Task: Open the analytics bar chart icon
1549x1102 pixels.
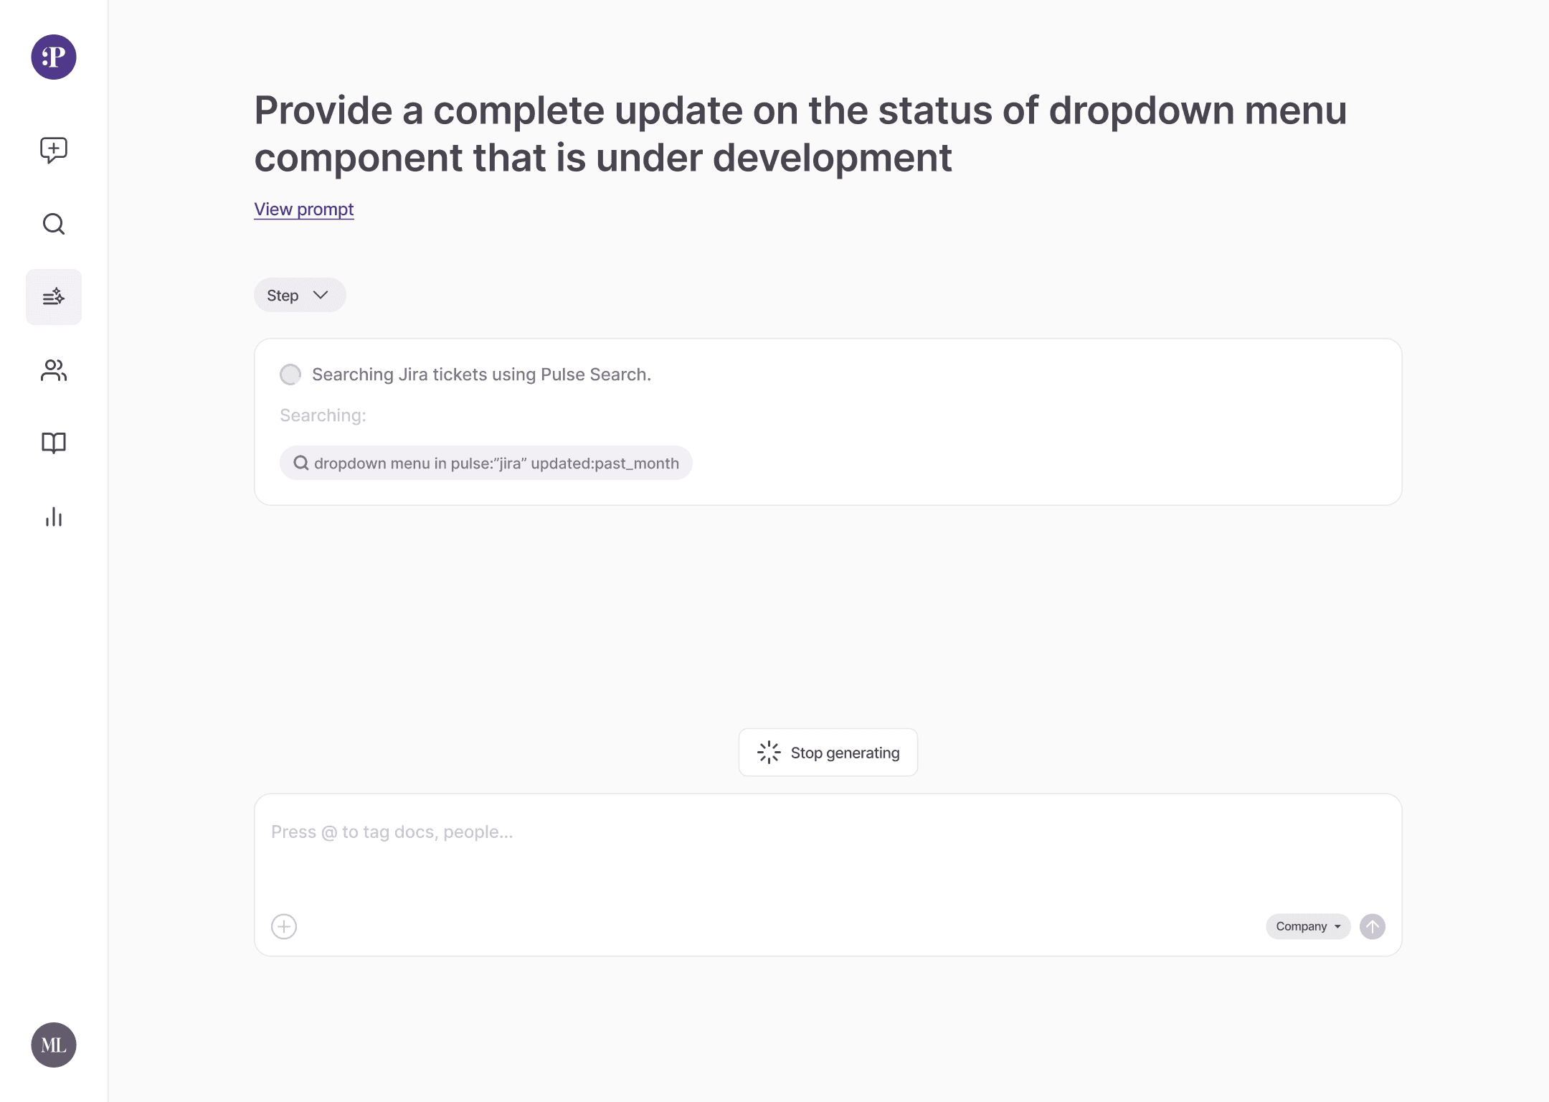Action: pyautogui.click(x=54, y=517)
